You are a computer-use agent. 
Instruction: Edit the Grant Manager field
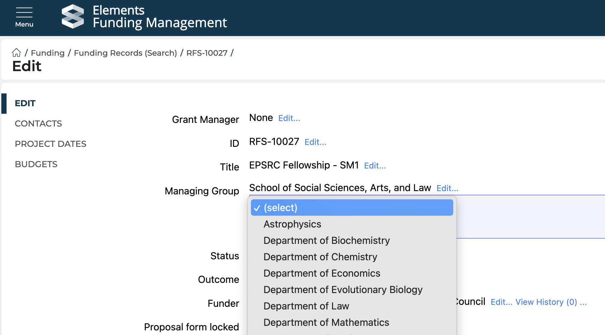pyautogui.click(x=289, y=118)
